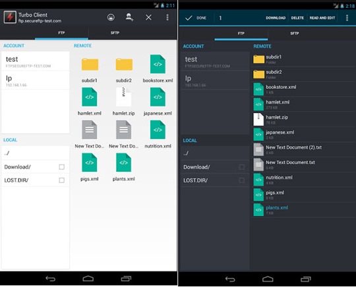The image size is (356, 287).
Task: Tap the add account icon in toolbar
Action: point(129,17)
